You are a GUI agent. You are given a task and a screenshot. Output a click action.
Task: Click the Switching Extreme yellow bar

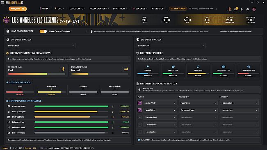[x=198, y=73]
